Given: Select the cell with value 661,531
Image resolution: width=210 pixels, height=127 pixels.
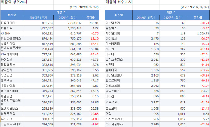Looking at the screenshot, I should click(68, 49).
